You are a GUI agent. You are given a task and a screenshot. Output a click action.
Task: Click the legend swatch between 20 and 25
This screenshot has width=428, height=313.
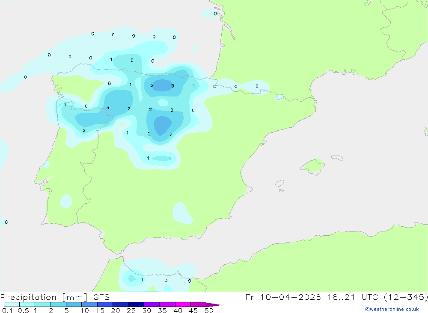tap(121, 304)
